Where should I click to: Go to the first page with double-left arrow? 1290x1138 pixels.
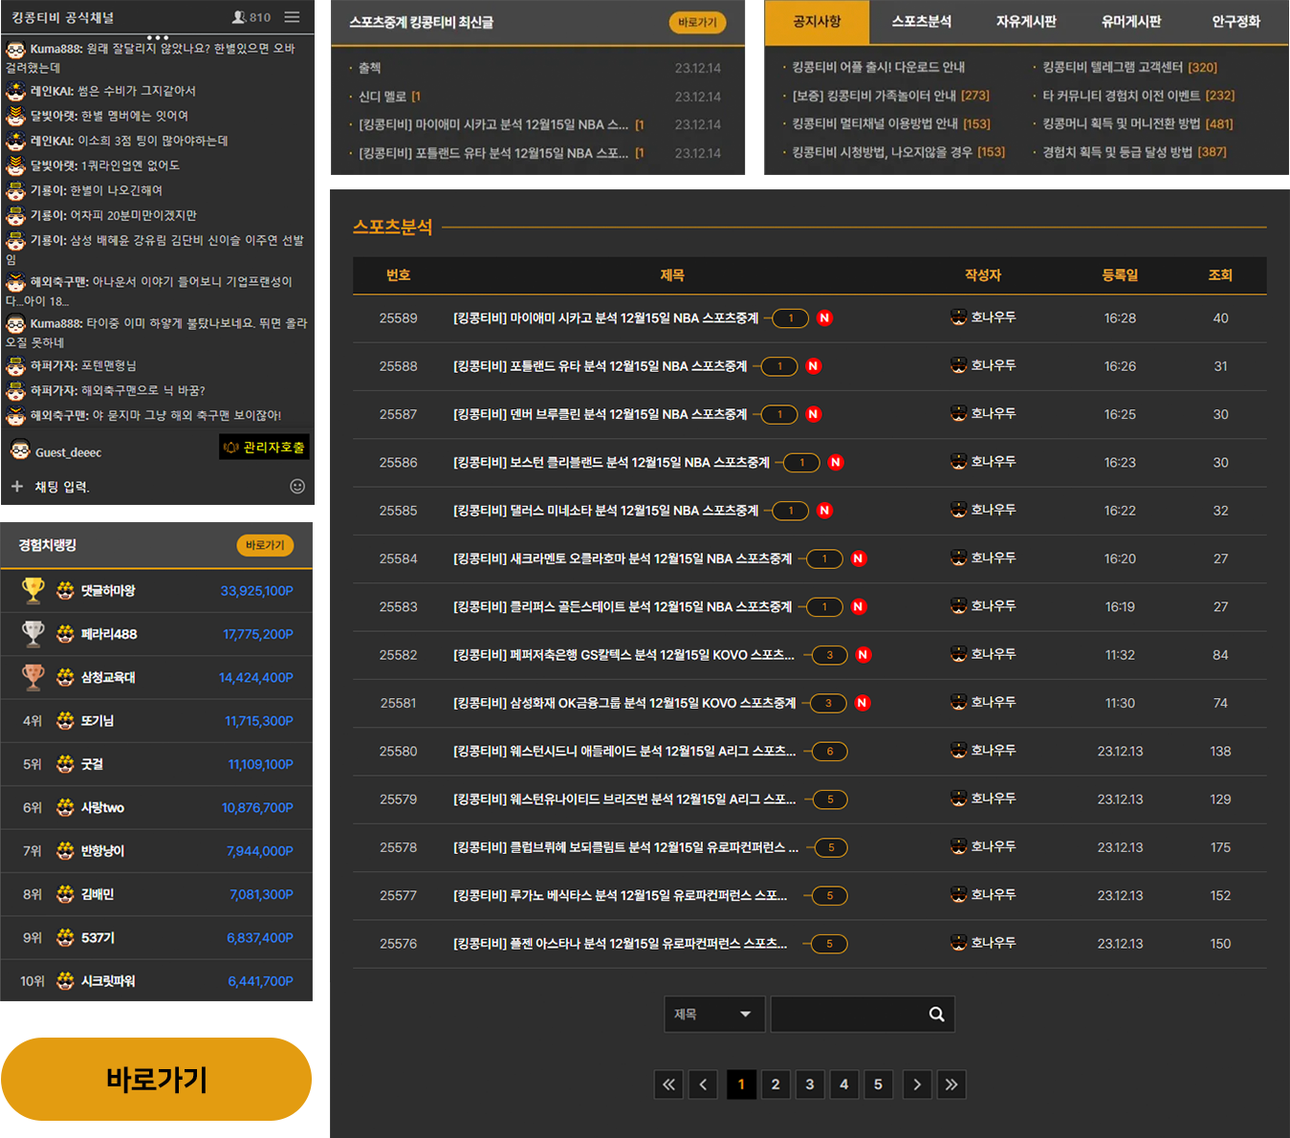pos(668,1084)
